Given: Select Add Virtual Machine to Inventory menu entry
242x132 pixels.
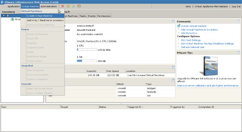Looking at the screenshot, I should 45,20.
